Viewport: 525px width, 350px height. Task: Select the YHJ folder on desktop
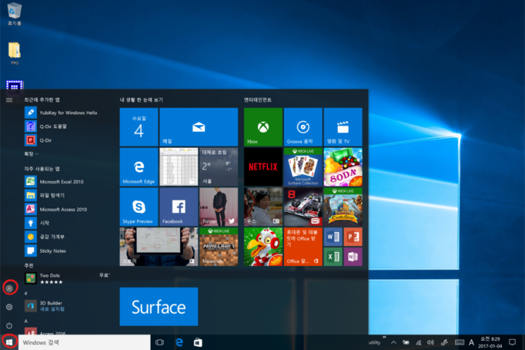tap(14, 53)
